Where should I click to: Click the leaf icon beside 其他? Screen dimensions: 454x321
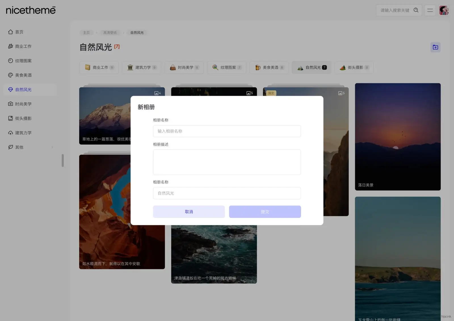click(10, 147)
